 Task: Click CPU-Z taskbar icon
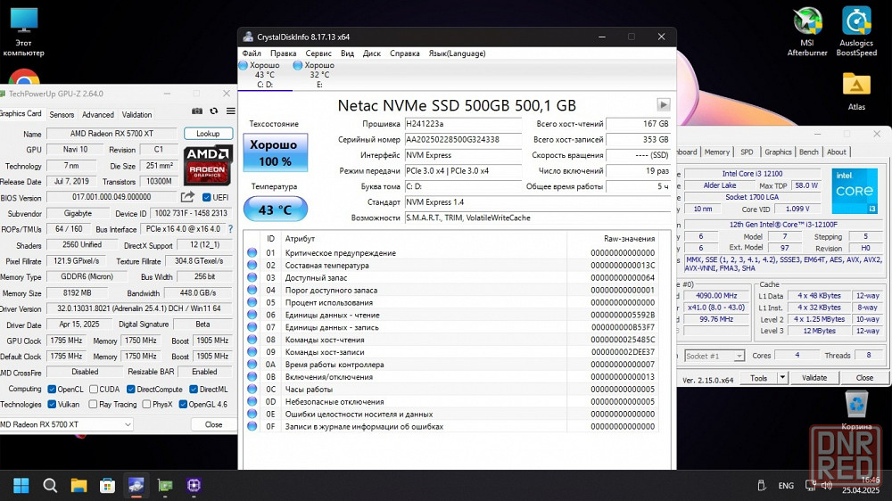pyautogui.click(x=194, y=485)
